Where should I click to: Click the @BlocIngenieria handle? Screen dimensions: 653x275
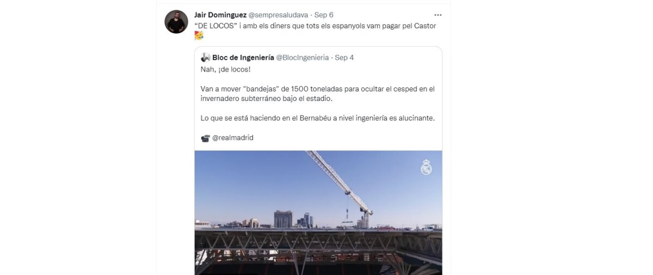303,57
